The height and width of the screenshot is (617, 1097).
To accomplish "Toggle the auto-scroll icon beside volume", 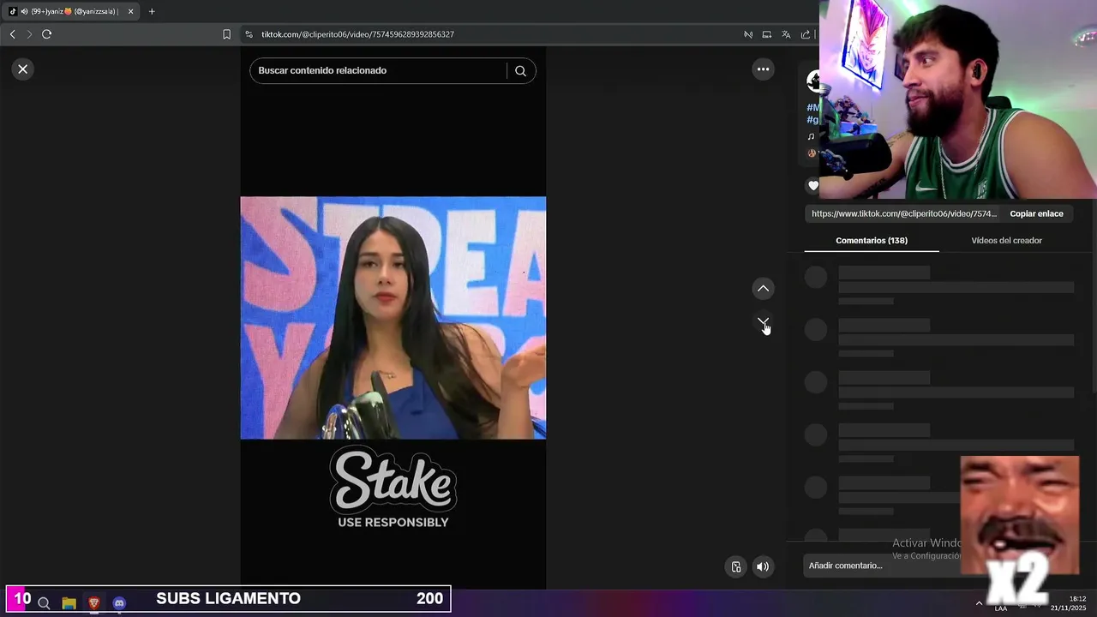I will [735, 566].
